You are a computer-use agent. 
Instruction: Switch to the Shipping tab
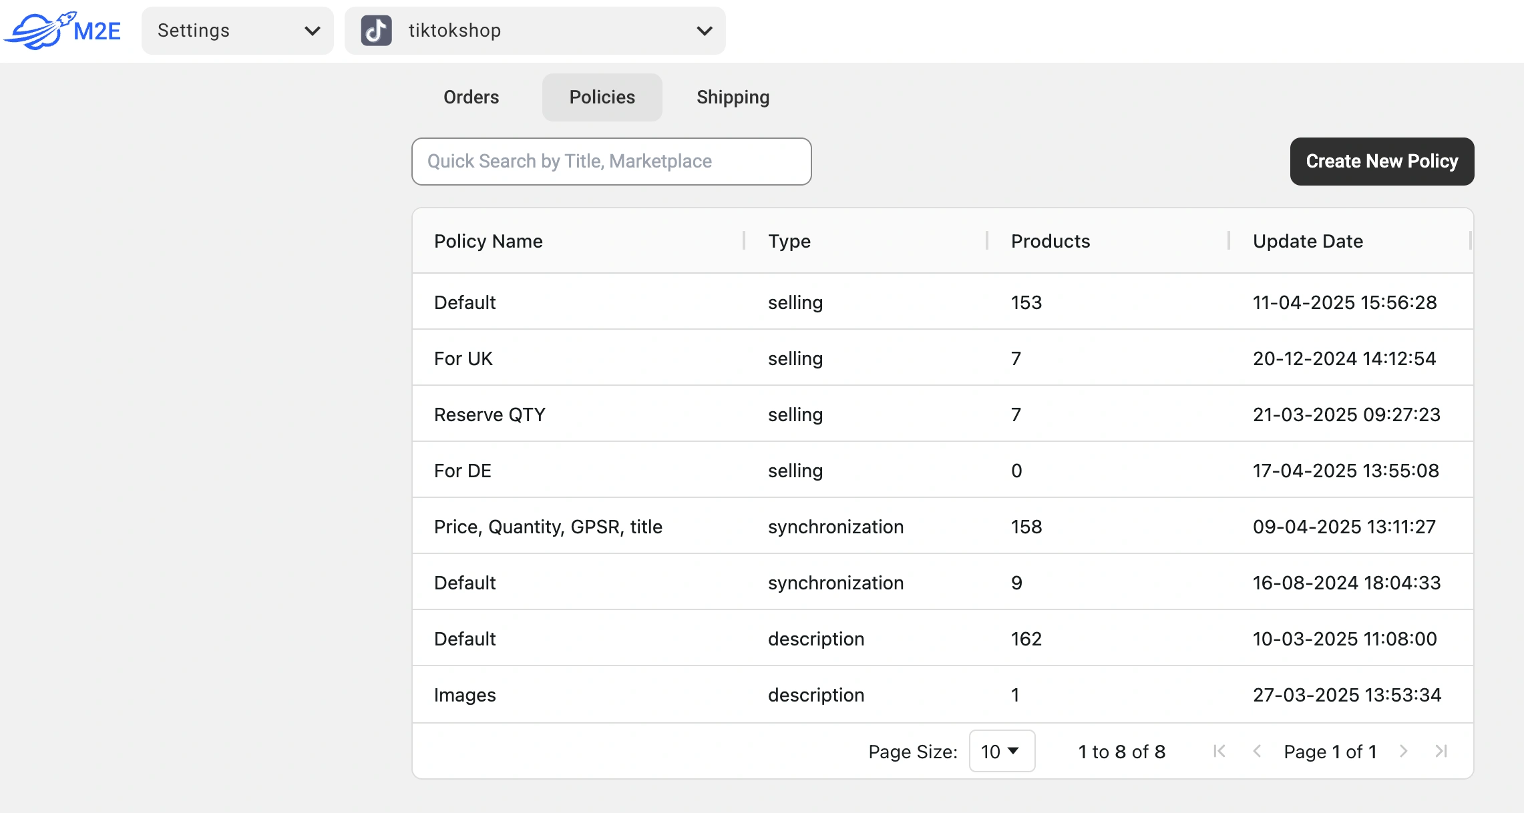click(733, 97)
